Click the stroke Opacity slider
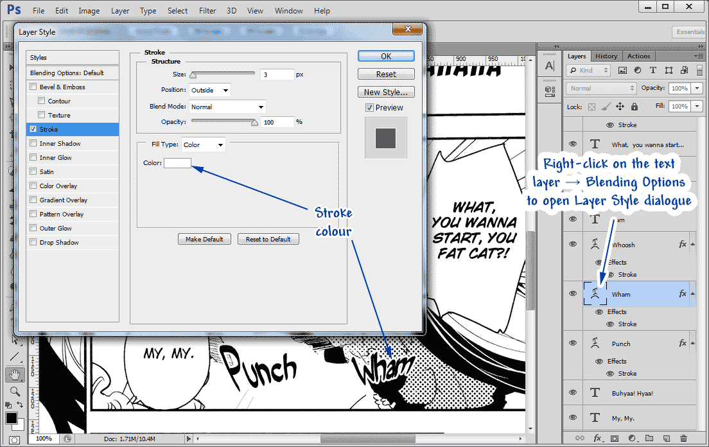Viewport: 709px width, 447px height. [x=224, y=121]
